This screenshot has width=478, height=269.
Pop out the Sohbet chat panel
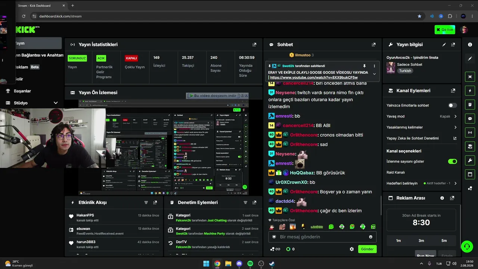tap(373, 44)
